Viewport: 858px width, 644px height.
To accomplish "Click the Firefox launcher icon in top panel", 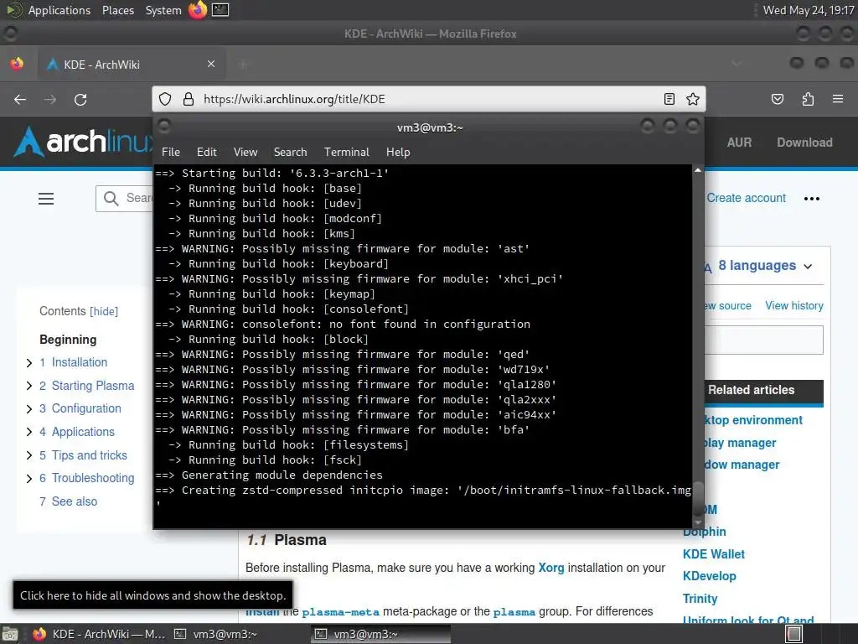I will (198, 10).
